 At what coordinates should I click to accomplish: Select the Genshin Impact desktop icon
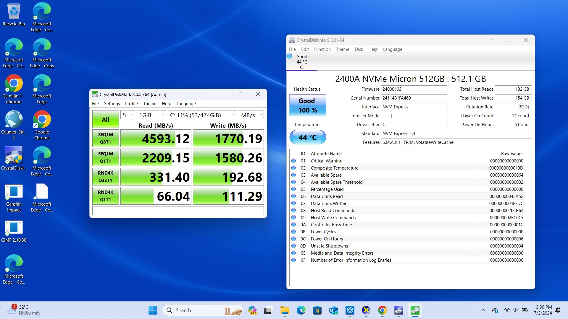(14, 198)
